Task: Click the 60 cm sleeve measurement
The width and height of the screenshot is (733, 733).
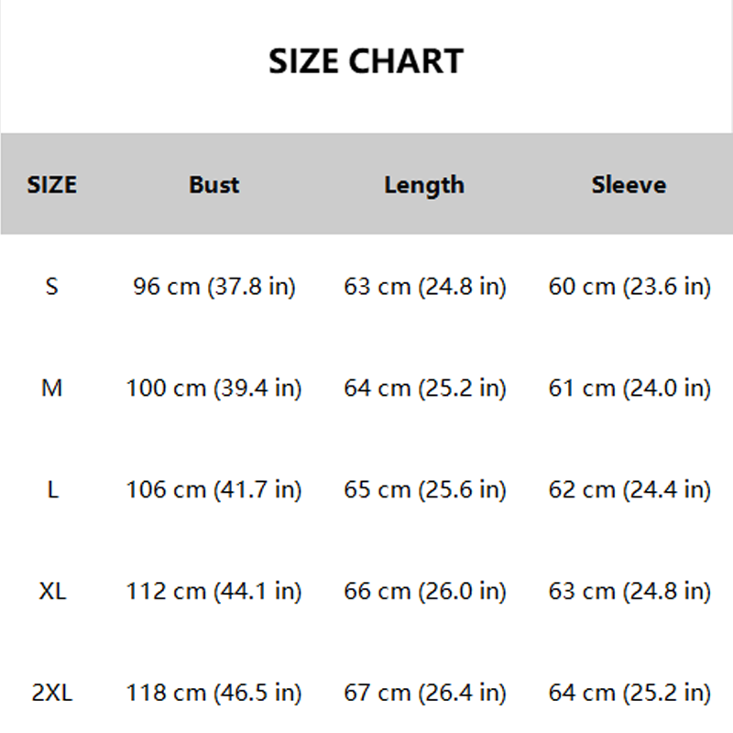Action: pos(629,287)
